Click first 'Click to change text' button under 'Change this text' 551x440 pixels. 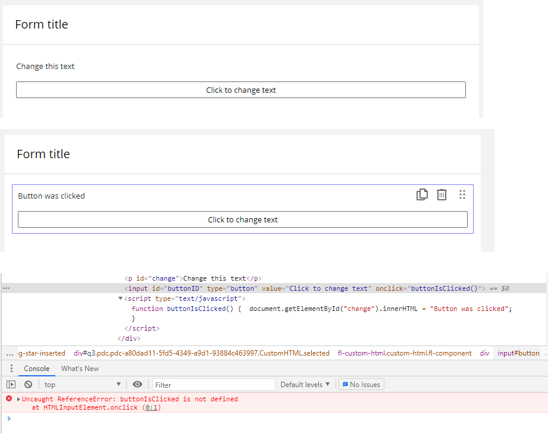pos(241,90)
